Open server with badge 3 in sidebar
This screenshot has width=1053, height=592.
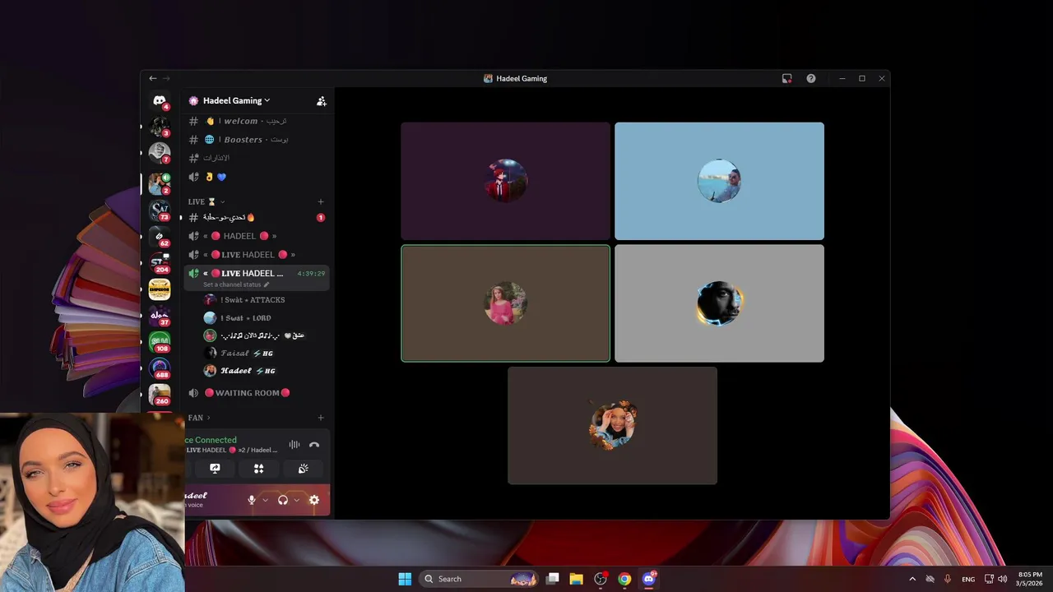tap(159, 127)
